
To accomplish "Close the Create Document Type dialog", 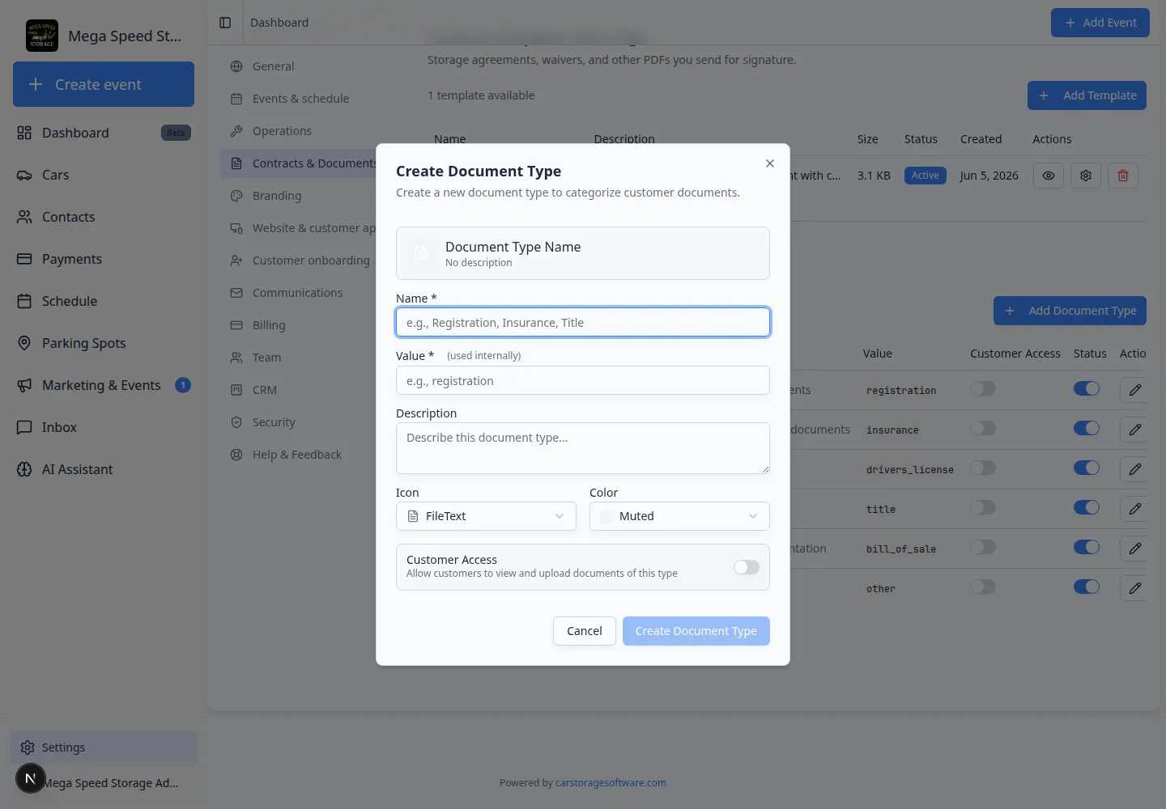I will click(x=770, y=163).
